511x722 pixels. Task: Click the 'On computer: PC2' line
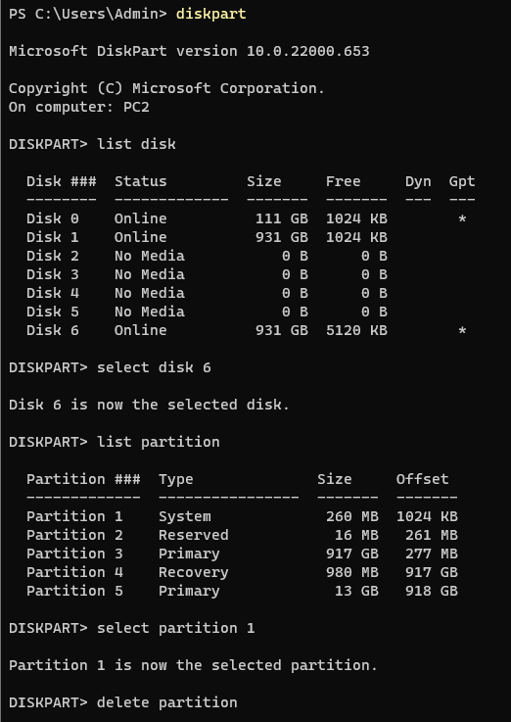pyautogui.click(x=79, y=107)
